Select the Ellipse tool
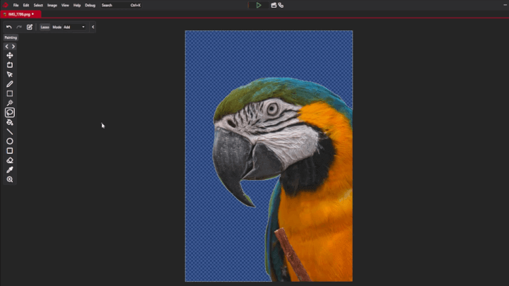This screenshot has height=286, width=509. tap(10, 141)
